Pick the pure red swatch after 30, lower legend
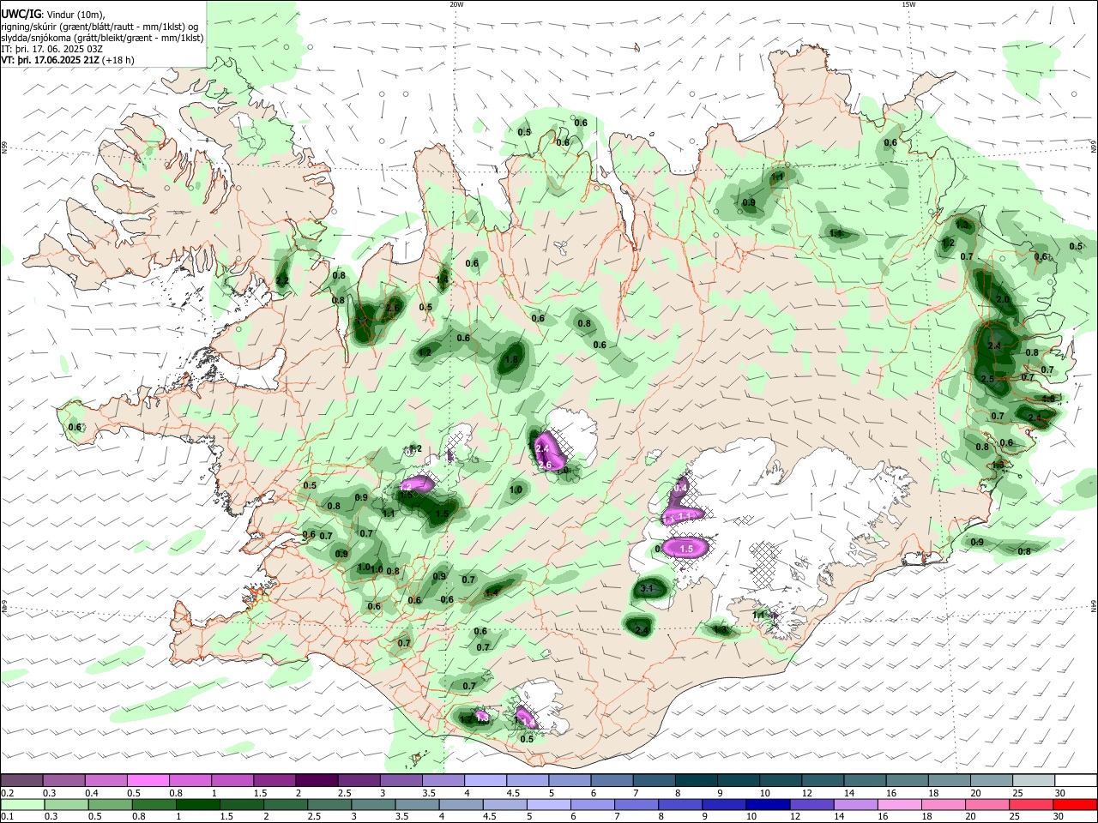This screenshot has width=1098, height=823. [x=1074, y=804]
